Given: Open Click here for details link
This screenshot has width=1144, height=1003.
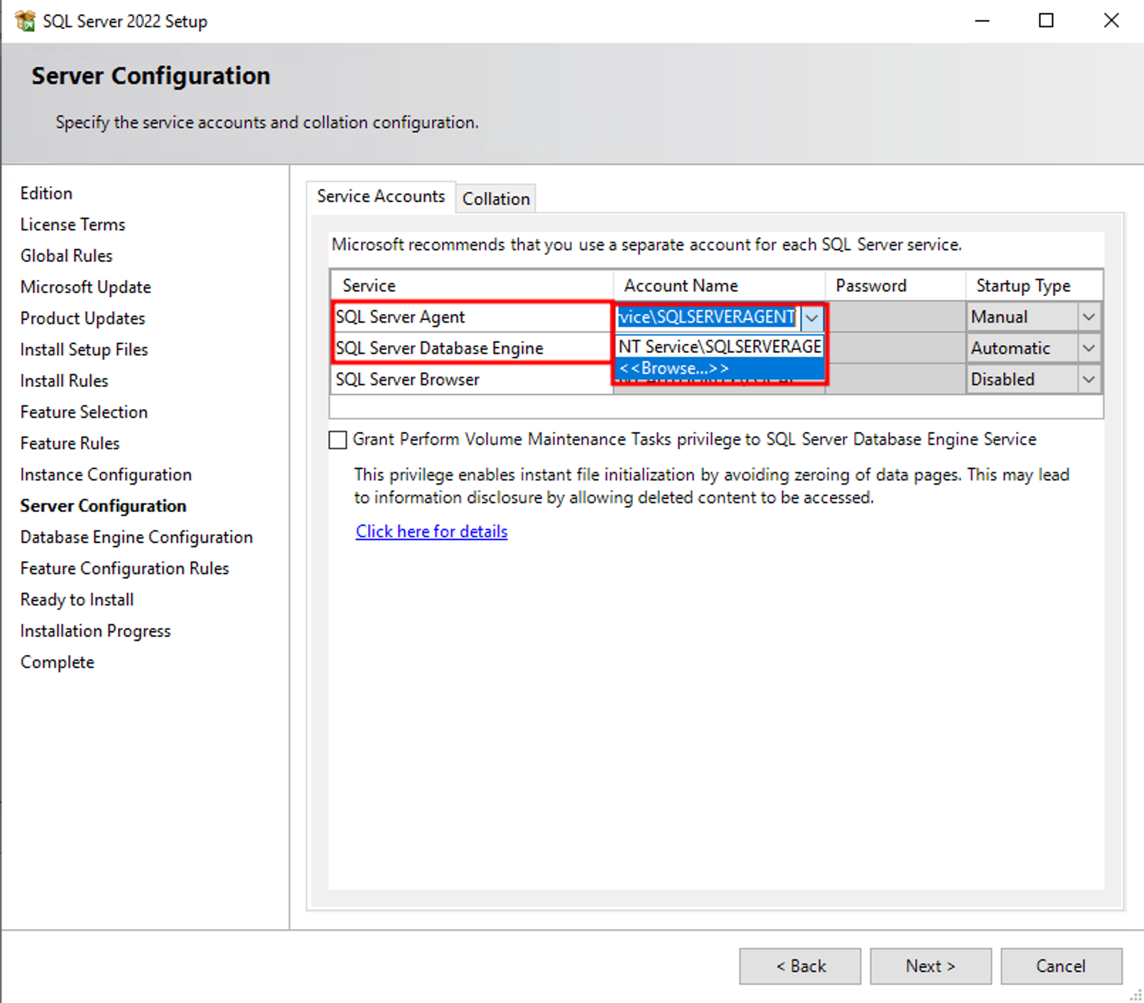Looking at the screenshot, I should pos(431,531).
